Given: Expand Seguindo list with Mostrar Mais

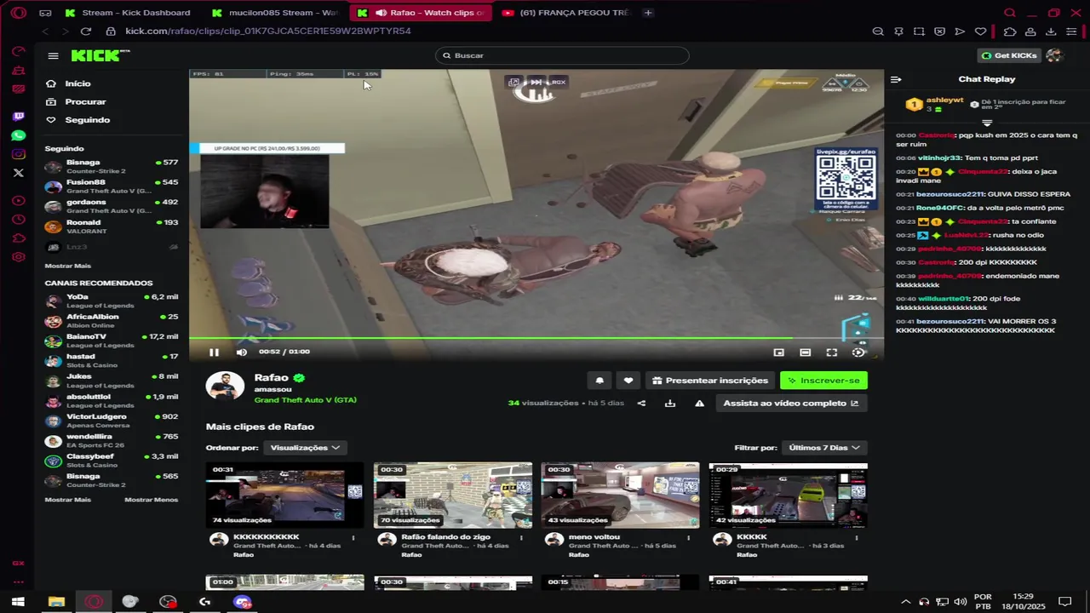Looking at the screenshot, I should click(68, 266).
